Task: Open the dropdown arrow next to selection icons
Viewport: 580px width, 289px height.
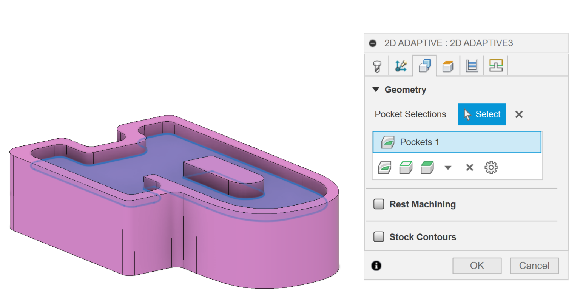Action: [x=448, y=167]
